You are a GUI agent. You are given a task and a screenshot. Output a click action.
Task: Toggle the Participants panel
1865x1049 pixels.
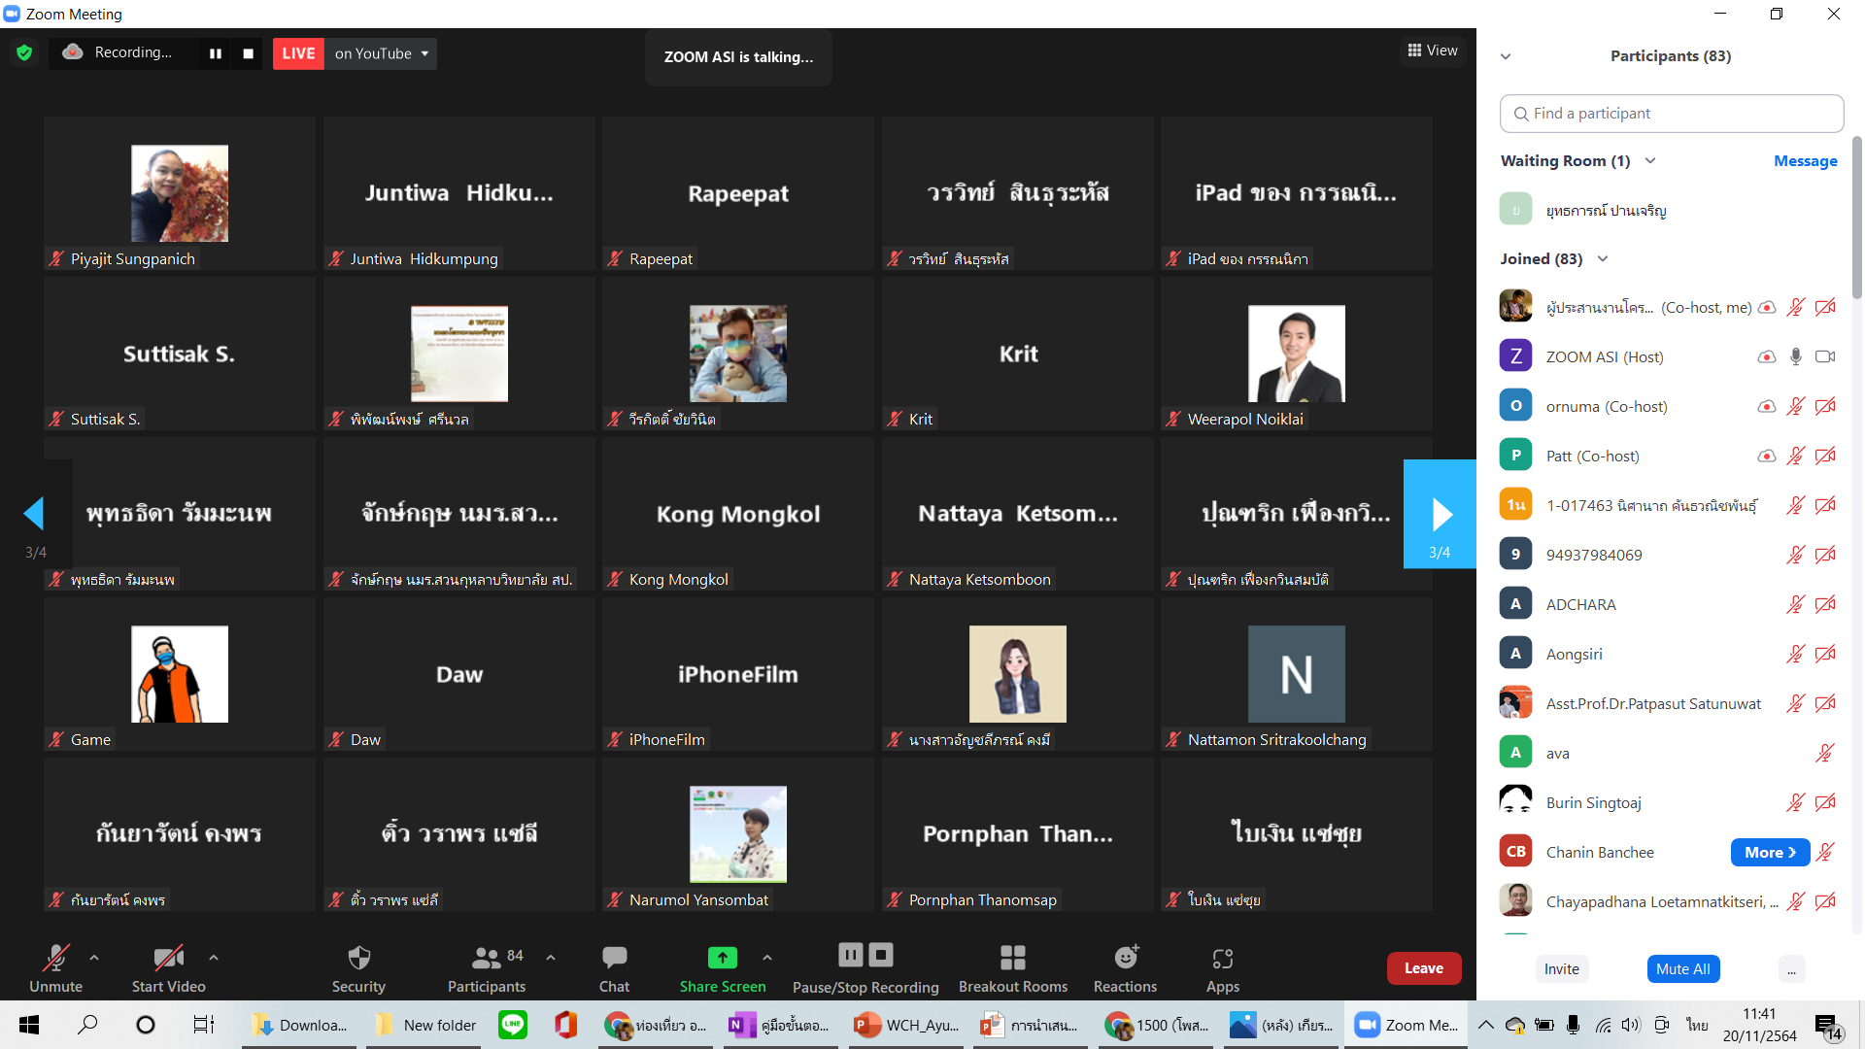(487, 968)
